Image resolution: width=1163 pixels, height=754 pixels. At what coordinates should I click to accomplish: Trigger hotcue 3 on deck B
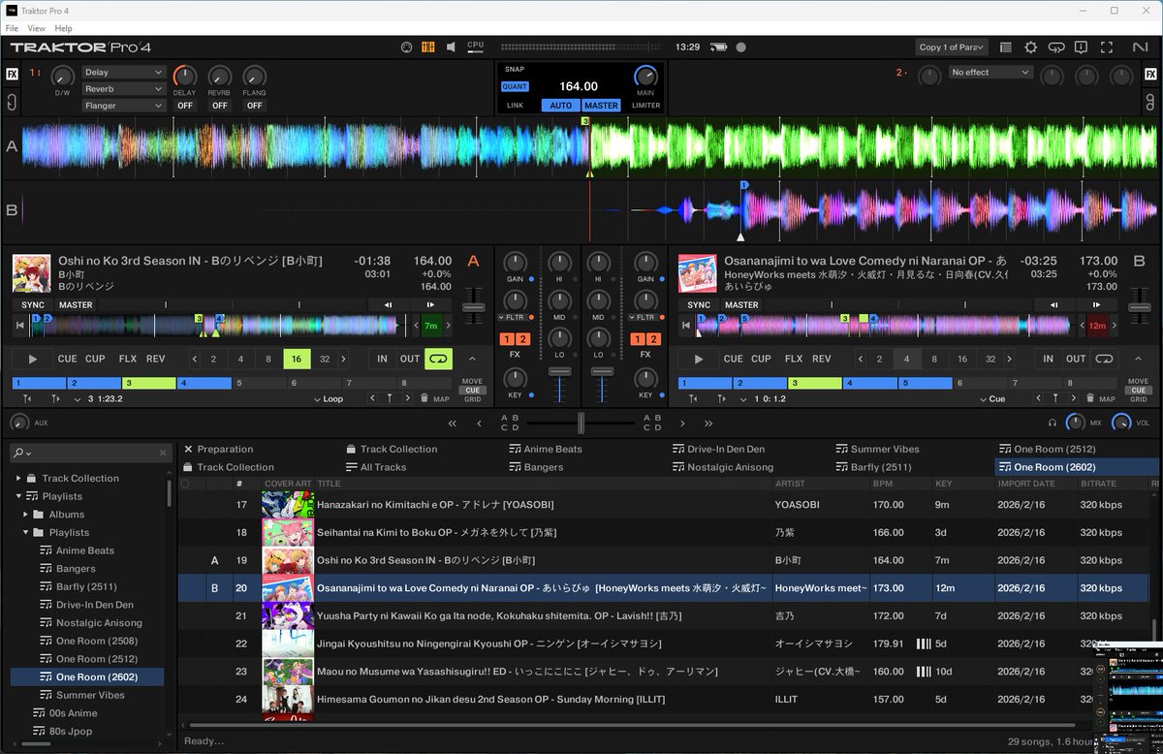tap(813, 383)
